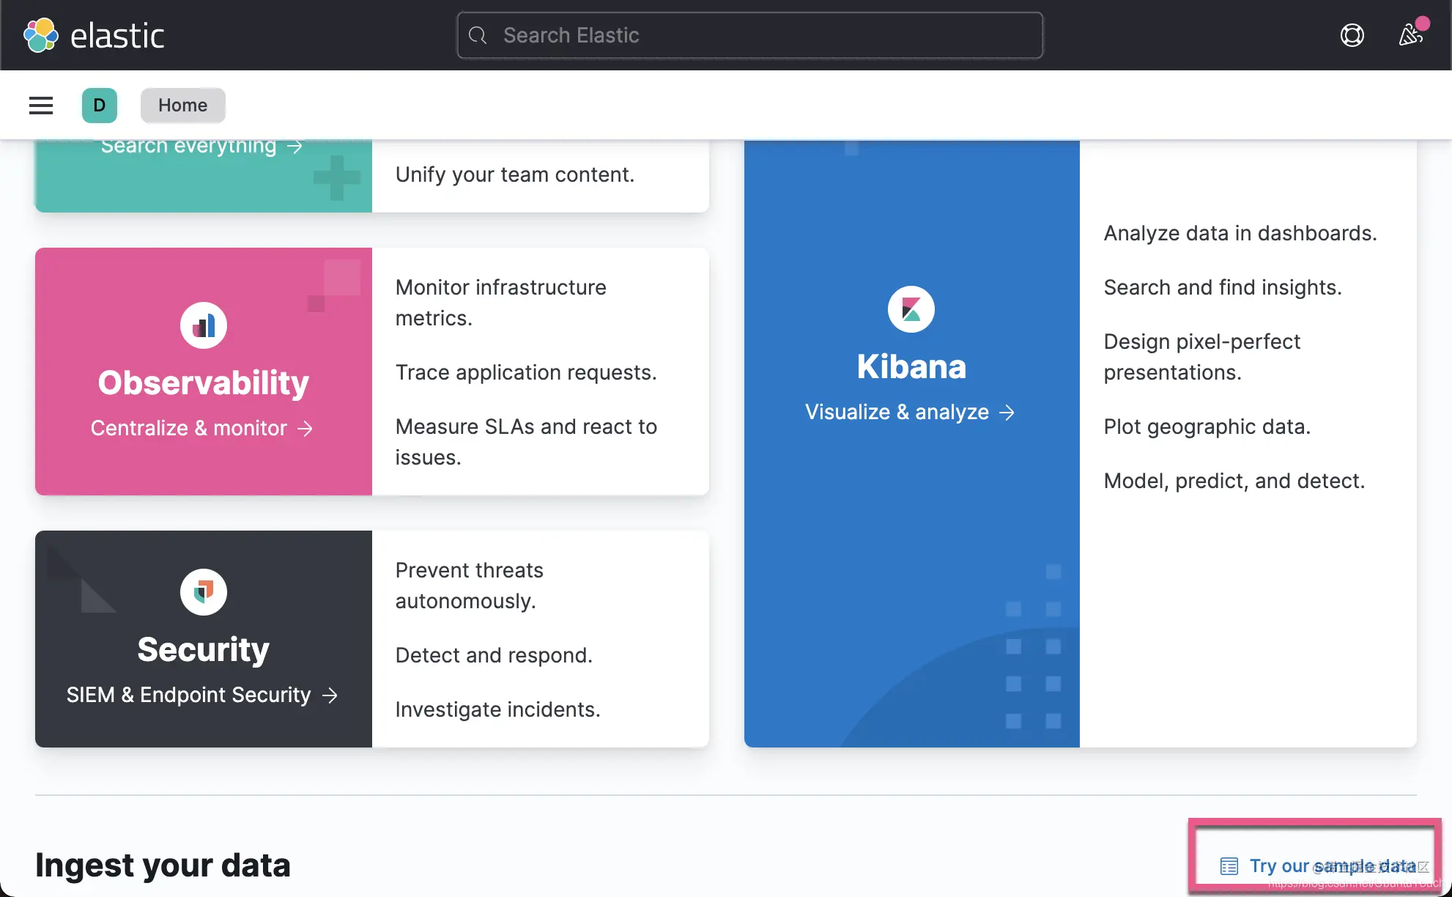1452x897 pixels.
Task: Click the search magnifier icon
Action: 478,35
